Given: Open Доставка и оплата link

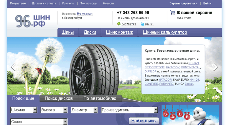Looking at the screenshot, I should tap(44, 3).
